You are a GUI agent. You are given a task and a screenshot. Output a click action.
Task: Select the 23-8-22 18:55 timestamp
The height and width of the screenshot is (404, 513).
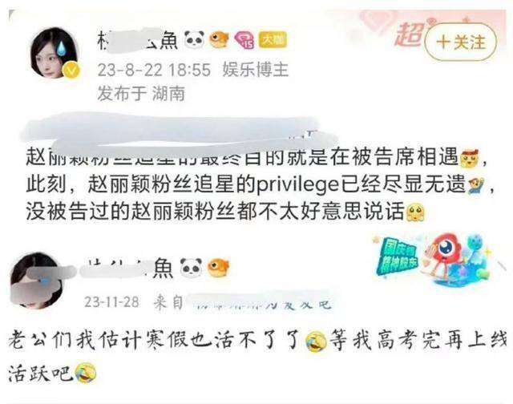click(x=154, y=70)
